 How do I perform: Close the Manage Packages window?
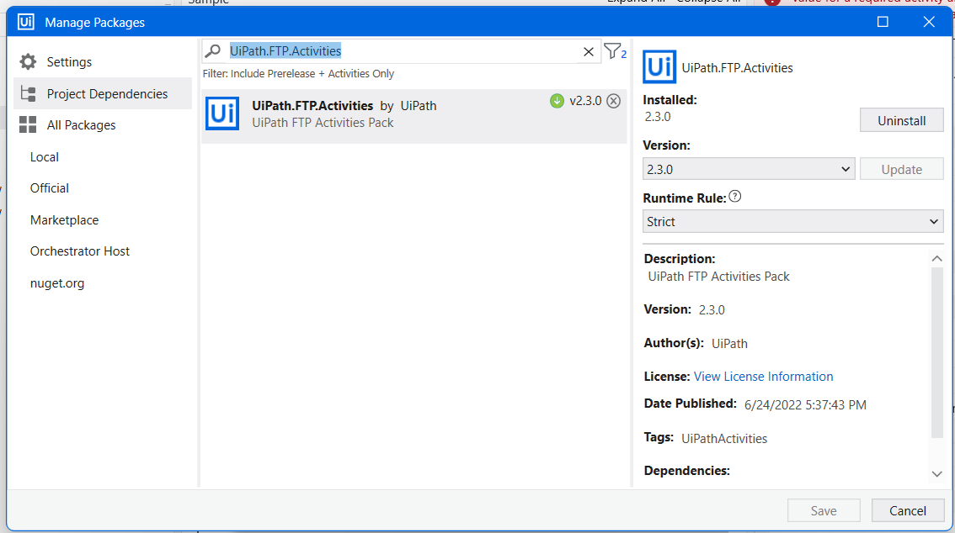tap(929, 22)
